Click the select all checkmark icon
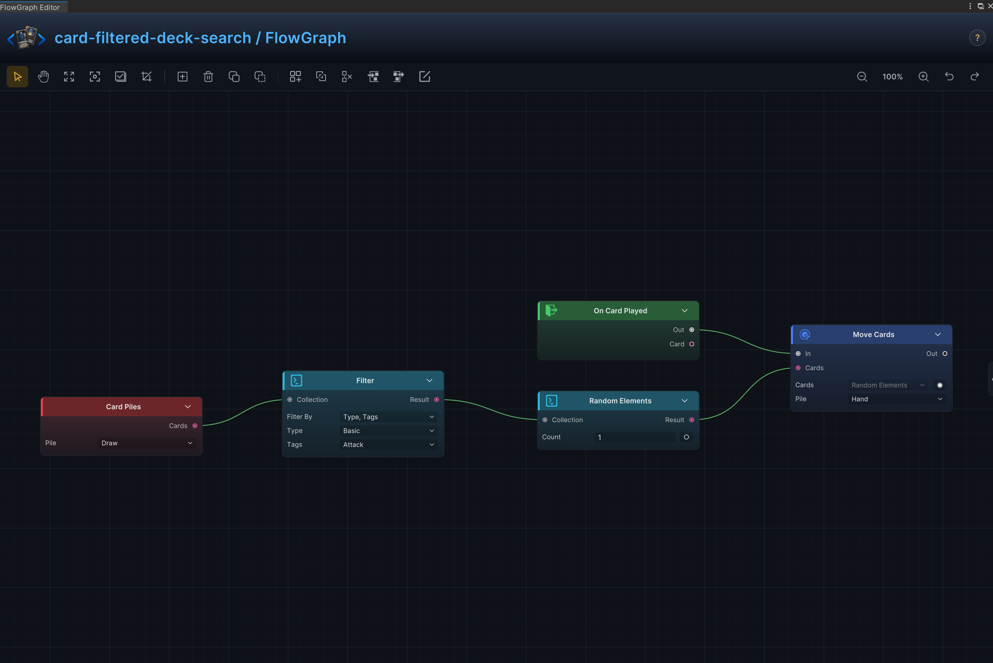This screenshot has height=663, width=993. pos(121,77)
